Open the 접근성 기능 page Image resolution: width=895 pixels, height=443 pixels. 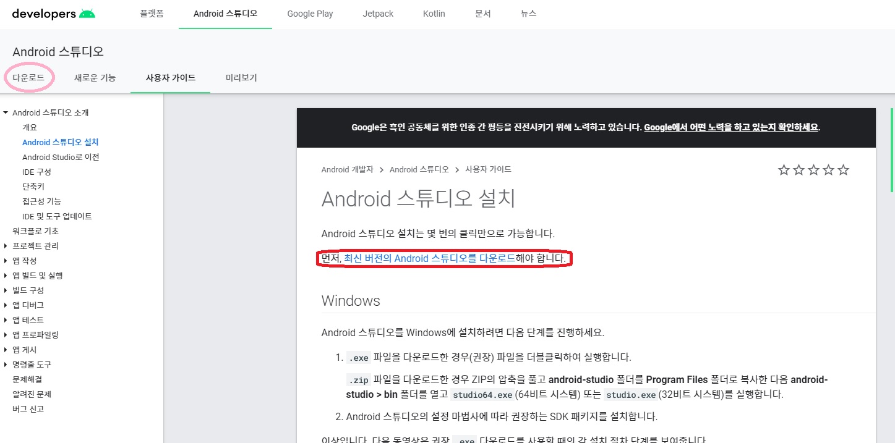click(41, 201)
